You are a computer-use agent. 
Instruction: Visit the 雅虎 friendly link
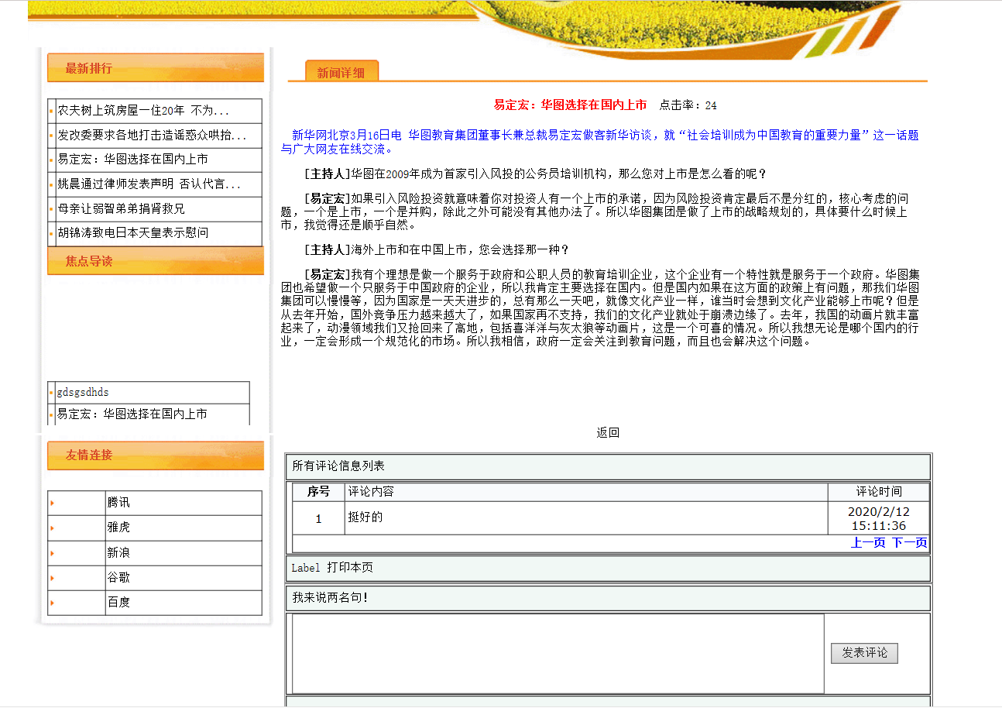click(118, 528)
